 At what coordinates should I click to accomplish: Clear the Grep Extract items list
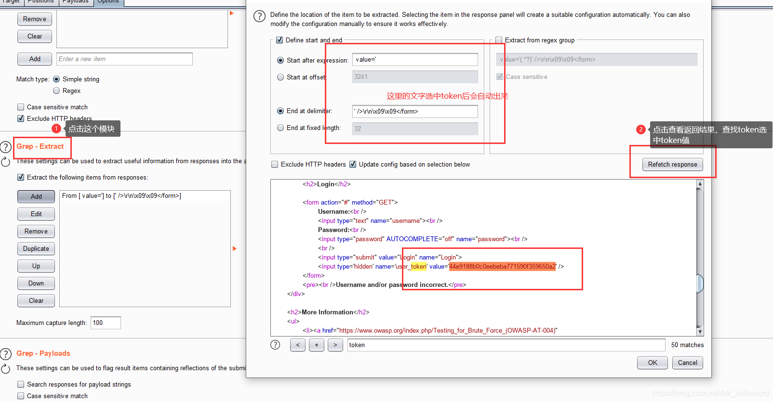36,300
